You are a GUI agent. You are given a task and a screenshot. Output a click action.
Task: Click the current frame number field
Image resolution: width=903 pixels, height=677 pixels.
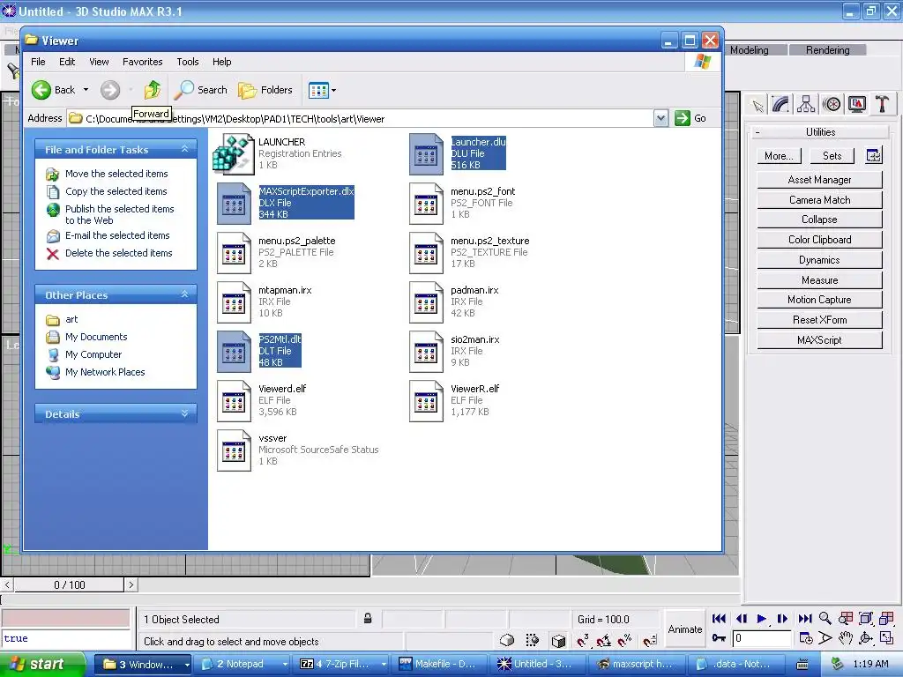coord(761,638)
